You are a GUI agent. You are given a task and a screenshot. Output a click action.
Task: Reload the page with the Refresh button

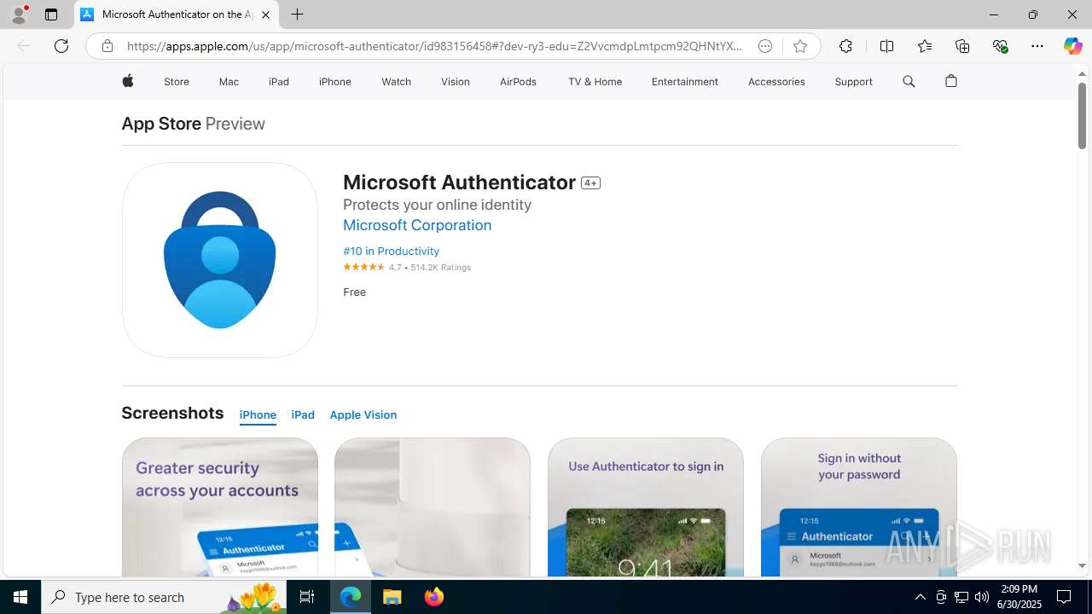coord(61,46)
